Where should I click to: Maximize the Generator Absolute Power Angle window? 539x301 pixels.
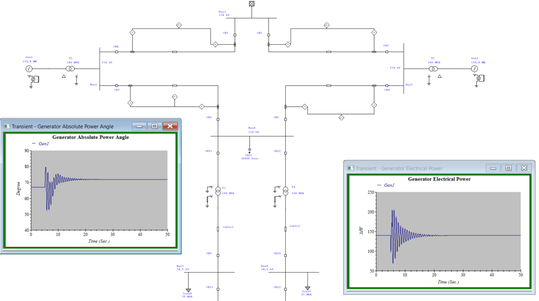tap(155, 126)
